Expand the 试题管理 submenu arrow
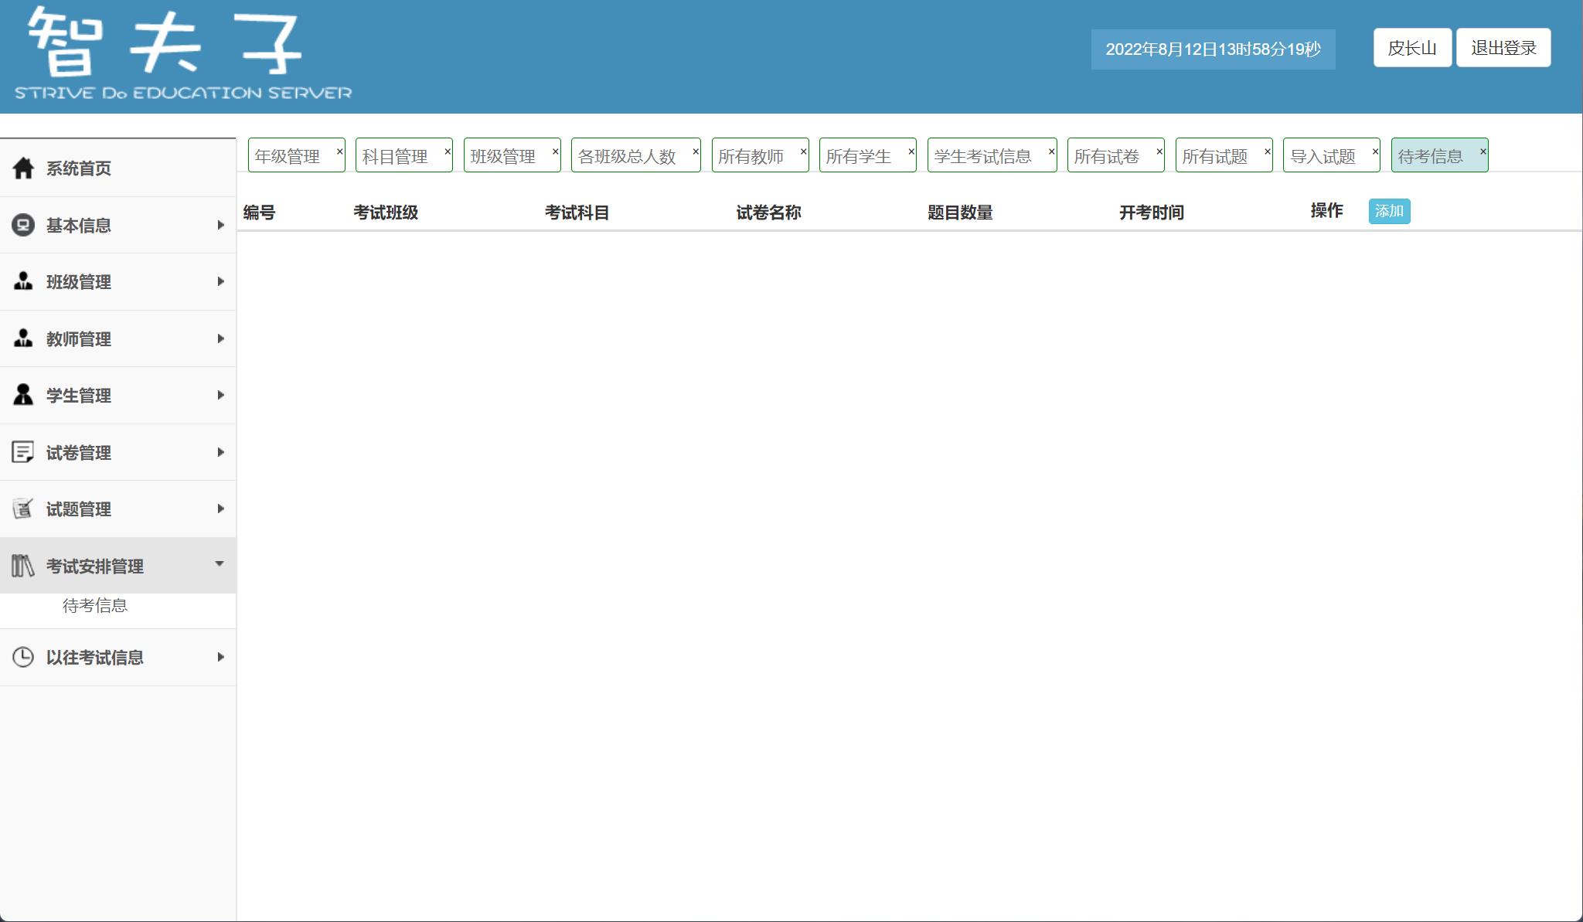Image resolution: width=1583 pixels, height=922 pixels. coord(220,509)
